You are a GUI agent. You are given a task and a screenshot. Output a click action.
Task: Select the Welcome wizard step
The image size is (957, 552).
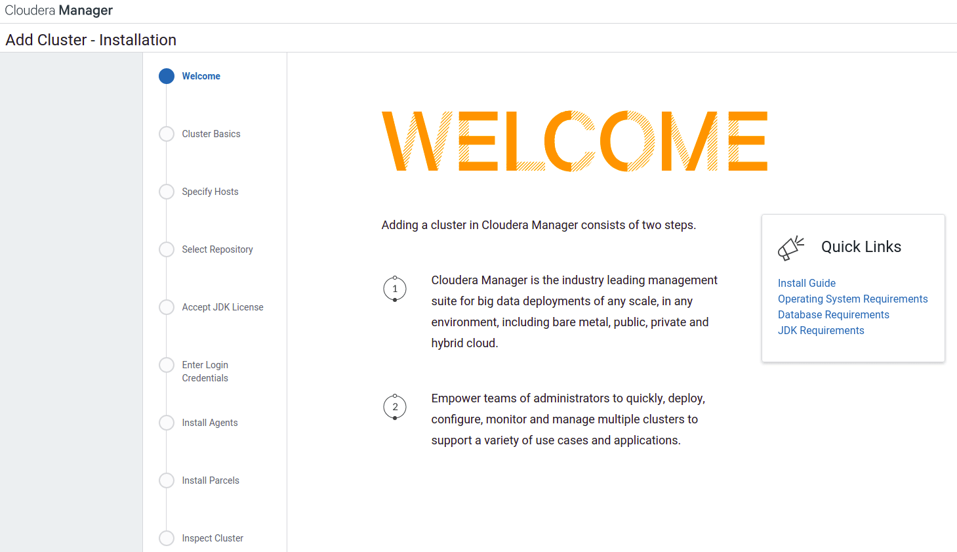[201, 76]
